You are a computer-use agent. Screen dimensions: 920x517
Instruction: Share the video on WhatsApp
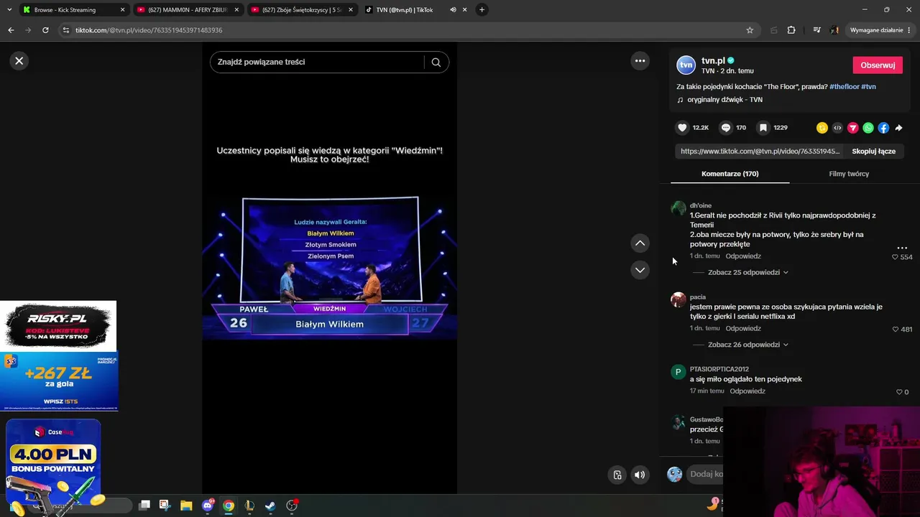coord(868,128)
